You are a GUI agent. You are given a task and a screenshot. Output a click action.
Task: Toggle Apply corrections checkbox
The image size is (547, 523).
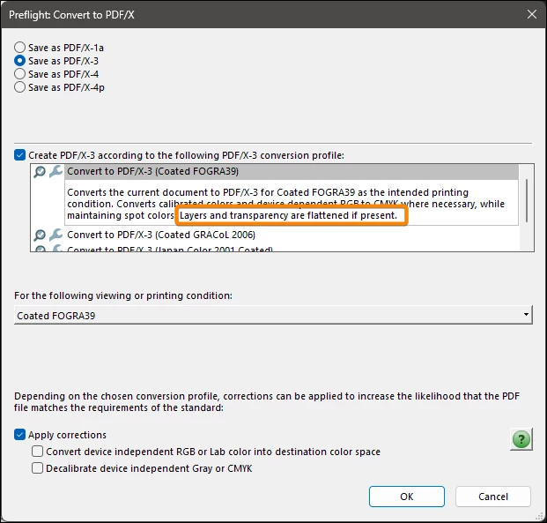20,435
